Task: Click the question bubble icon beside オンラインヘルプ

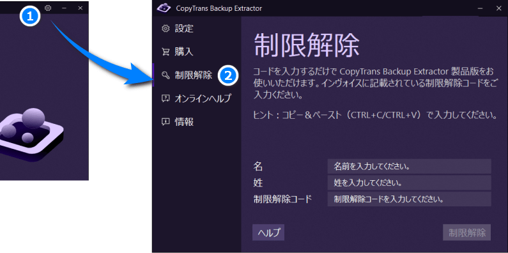Action: [x=165, y=98]
